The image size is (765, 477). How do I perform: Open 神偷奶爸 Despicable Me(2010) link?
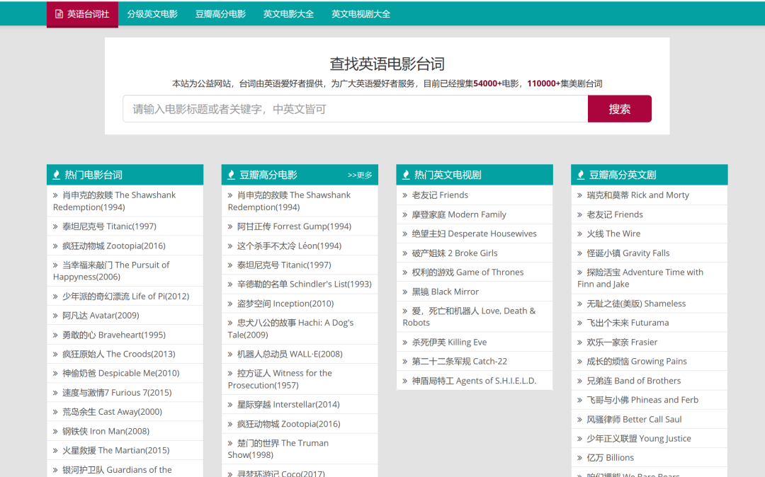(120, 373)
